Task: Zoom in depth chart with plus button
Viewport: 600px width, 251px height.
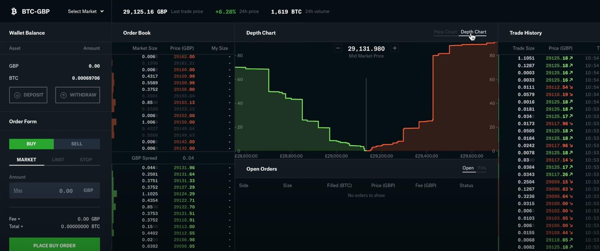Action: [395, 48]
